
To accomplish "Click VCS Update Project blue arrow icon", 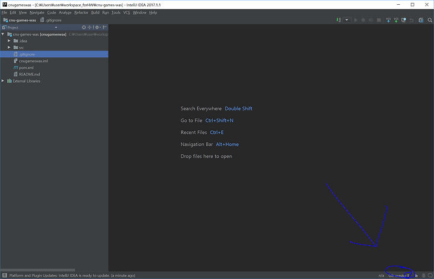I will 388,20.
